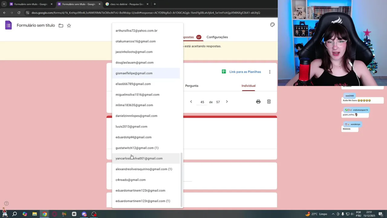Viewport: 387px width, 218px height.
Task: Open the Google Forms home icon
Action: pyautogui.click(x=8, y=25)
